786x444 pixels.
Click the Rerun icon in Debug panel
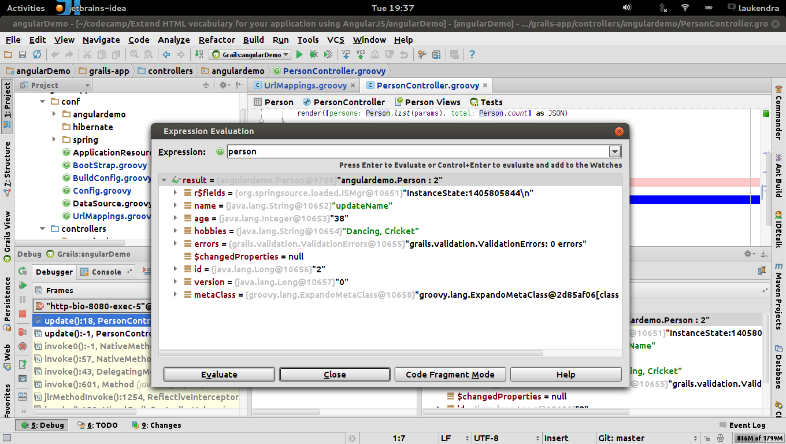pos(23,271)
